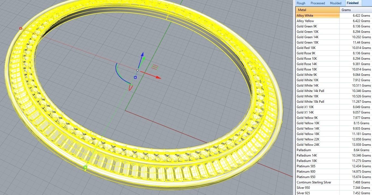The image size is (372, 195).
Task: Select the Palladium 14K row
Action: tap(334, 155)
